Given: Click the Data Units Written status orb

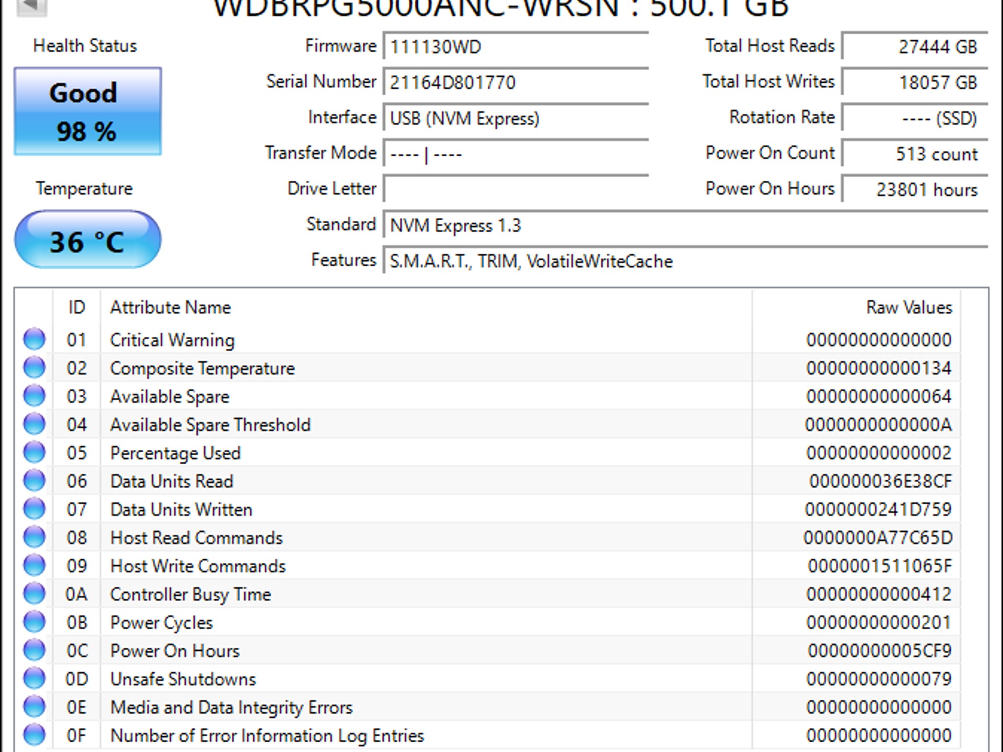Looking at the screenshot, I should pyautogui.click(x=34, y=509).
